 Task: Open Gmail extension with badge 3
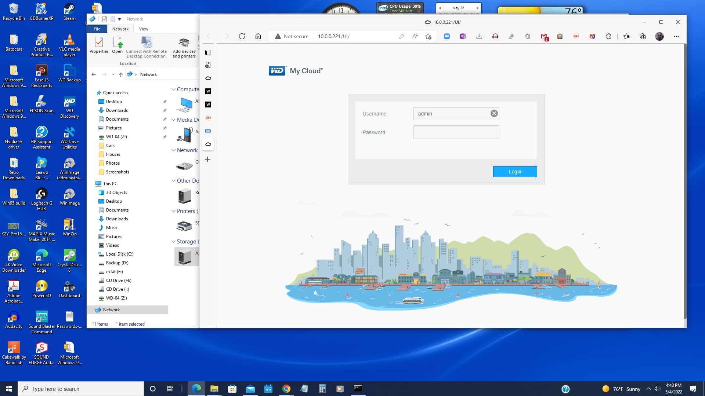[544, 37]
